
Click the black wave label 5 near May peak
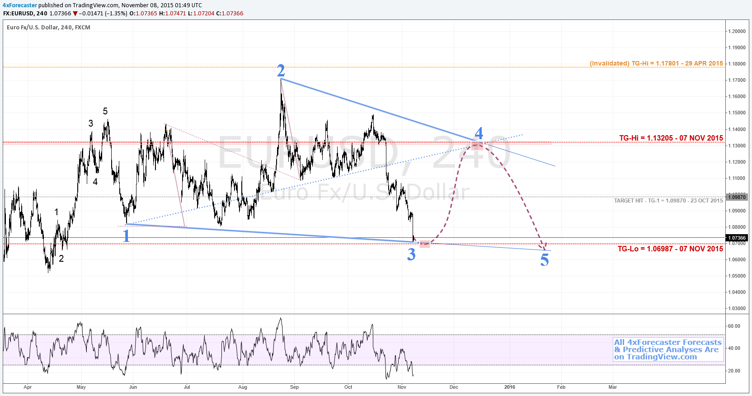coord(105,111)
